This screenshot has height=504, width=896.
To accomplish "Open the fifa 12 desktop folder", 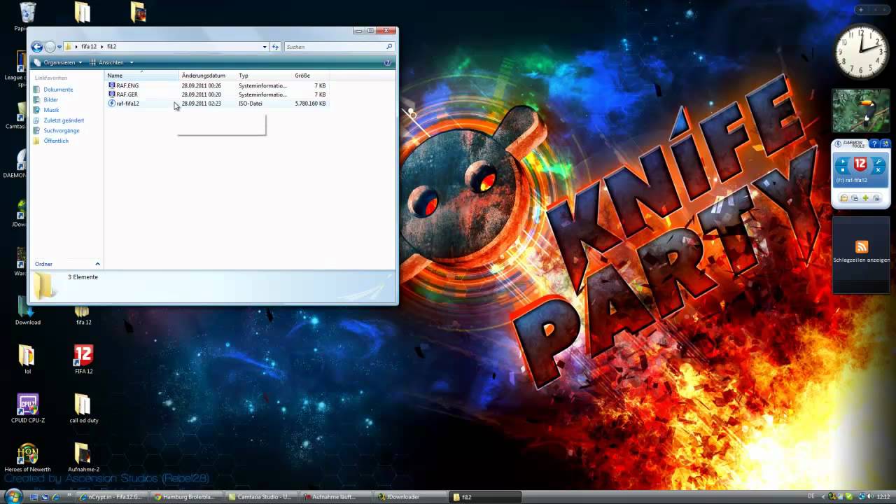I will 83,313.
